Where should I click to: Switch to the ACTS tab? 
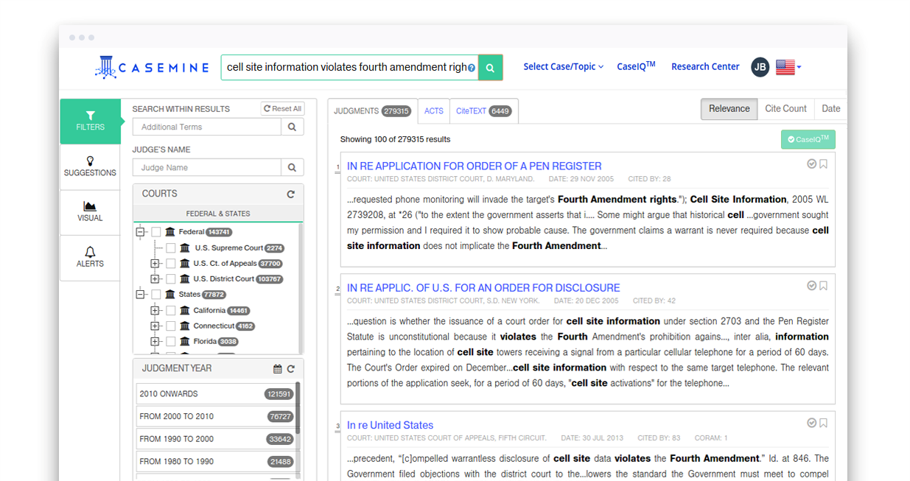click(434, 110)
